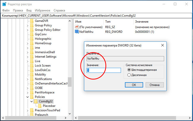
Task: Select the Mobility folder icon
Action: [32, 75]
